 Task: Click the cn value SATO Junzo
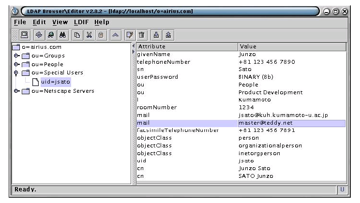point(256,176)
